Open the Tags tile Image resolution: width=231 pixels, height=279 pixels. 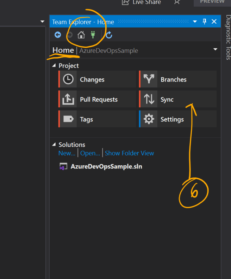pos(97,119)
